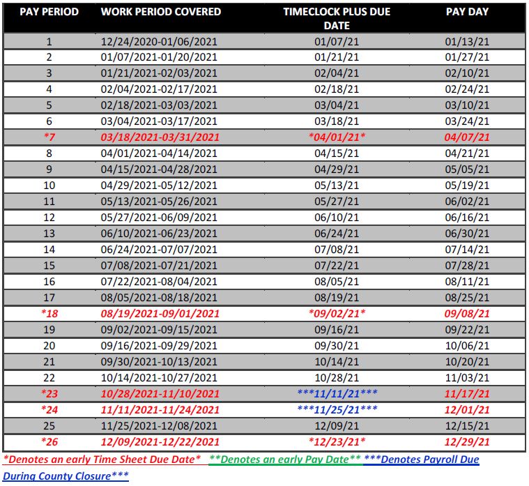This screenshot has height=486, width=529.
Task: Select work period 01/07/2021-01/20/2021
Action: [159, 57]
